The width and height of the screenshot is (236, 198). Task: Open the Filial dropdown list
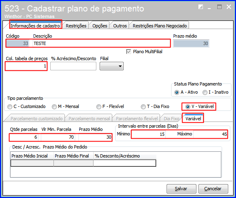tap(112, 66)
